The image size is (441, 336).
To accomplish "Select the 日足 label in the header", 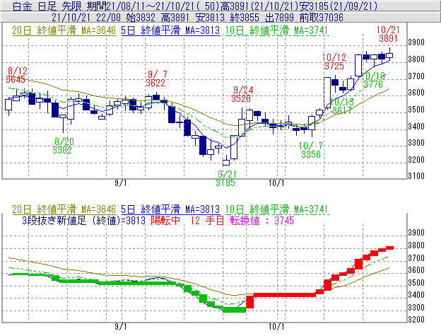I will pyautogui.click(x=47, y=6).
